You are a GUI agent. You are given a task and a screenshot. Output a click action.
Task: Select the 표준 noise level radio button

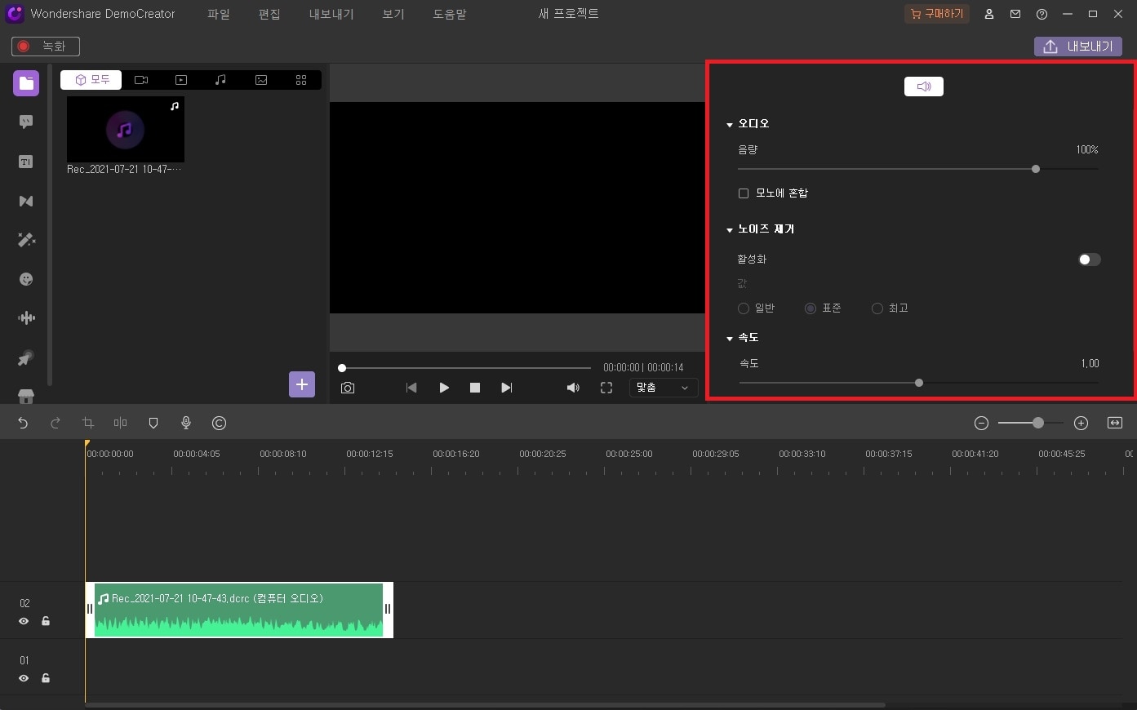pos(811,308)
